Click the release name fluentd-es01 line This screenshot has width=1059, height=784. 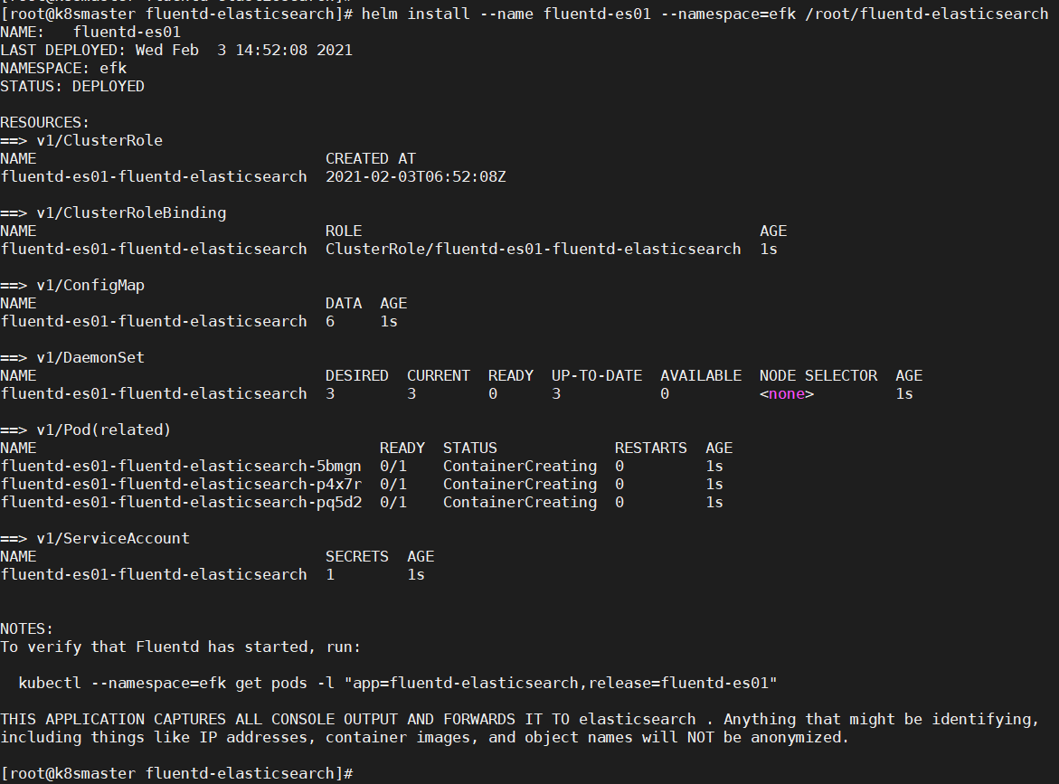point(90,32)
